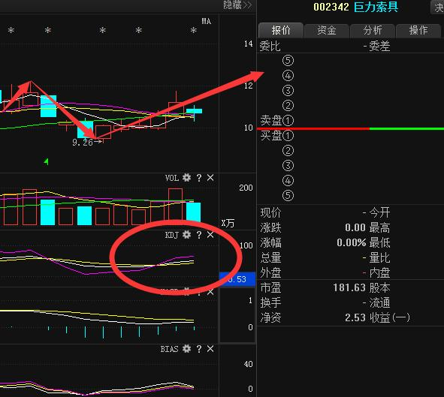Screen dimensions: 444x397
Task: Open KDJ indicator settings gear
Action: click(186, 235)
